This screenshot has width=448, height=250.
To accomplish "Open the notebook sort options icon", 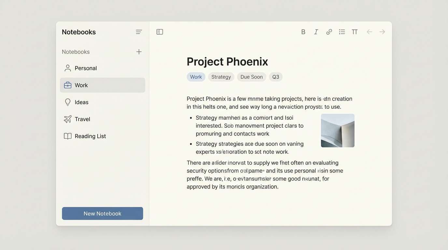I will tap(139, 32).
